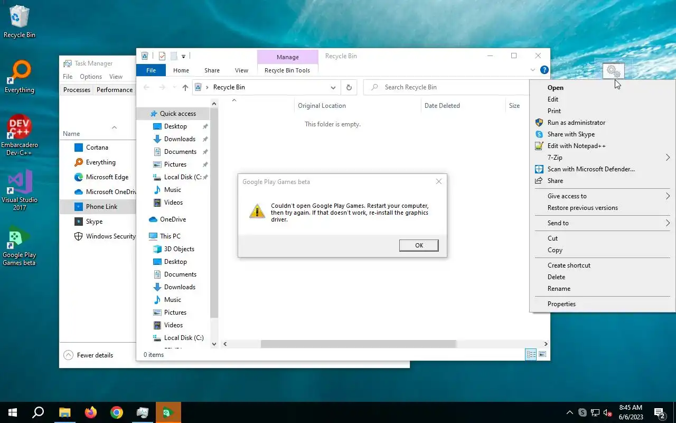
Task: Switch to Task Manager taskbar icon
Action: 143,412
